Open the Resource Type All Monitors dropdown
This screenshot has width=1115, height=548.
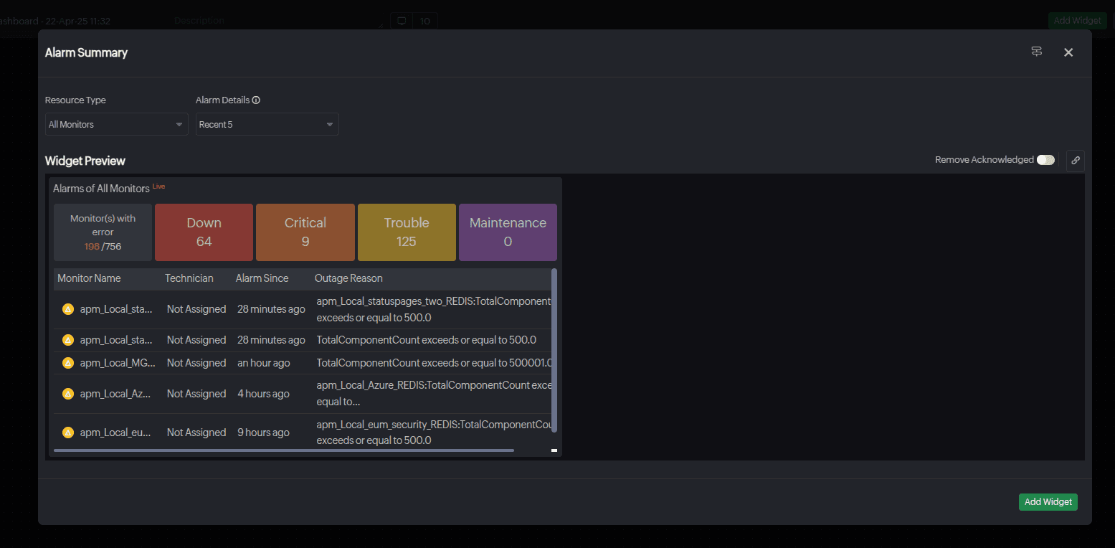tap(116, 124)
